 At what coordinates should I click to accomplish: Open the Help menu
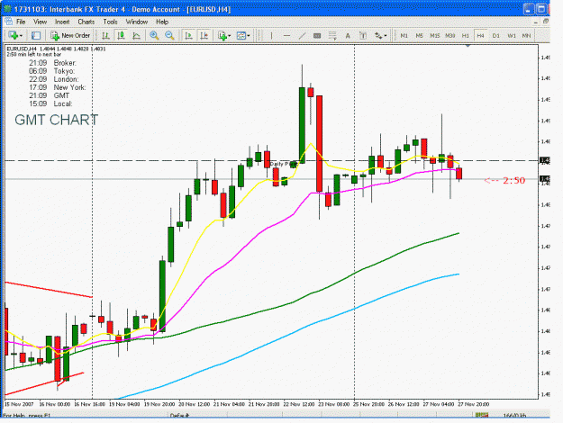(x=162, y=22)
